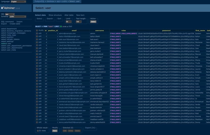
Task: Check the row checkbox for jose.beahan4
Action: tap(37, 48)
